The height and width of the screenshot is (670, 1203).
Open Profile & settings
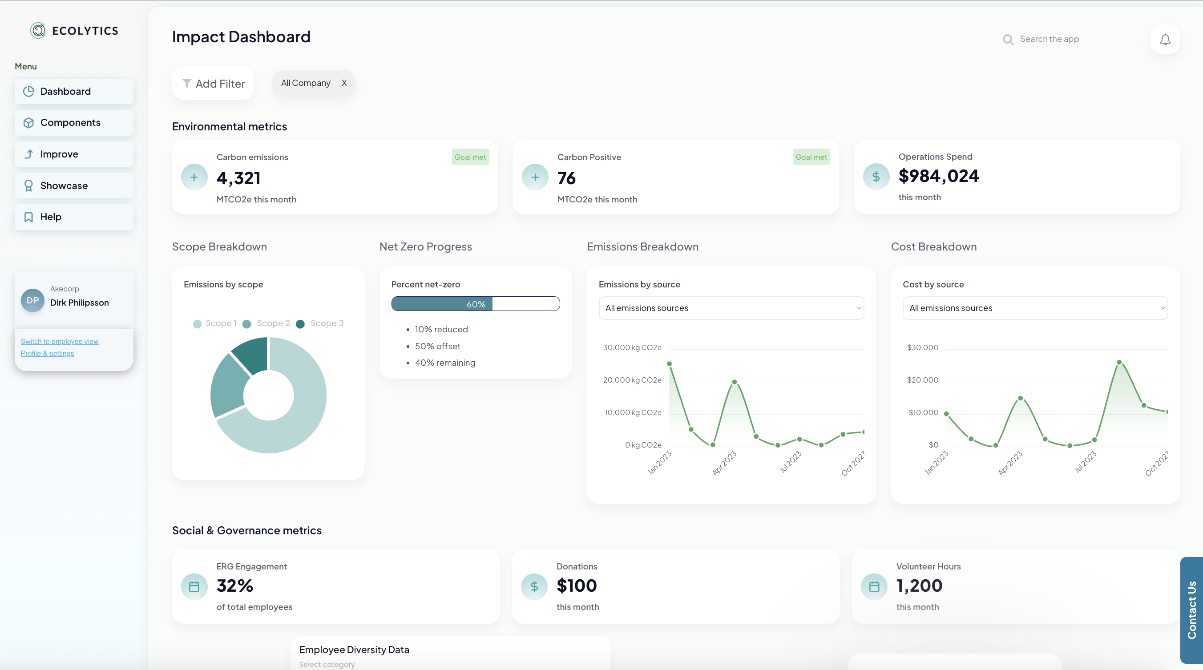47,353
